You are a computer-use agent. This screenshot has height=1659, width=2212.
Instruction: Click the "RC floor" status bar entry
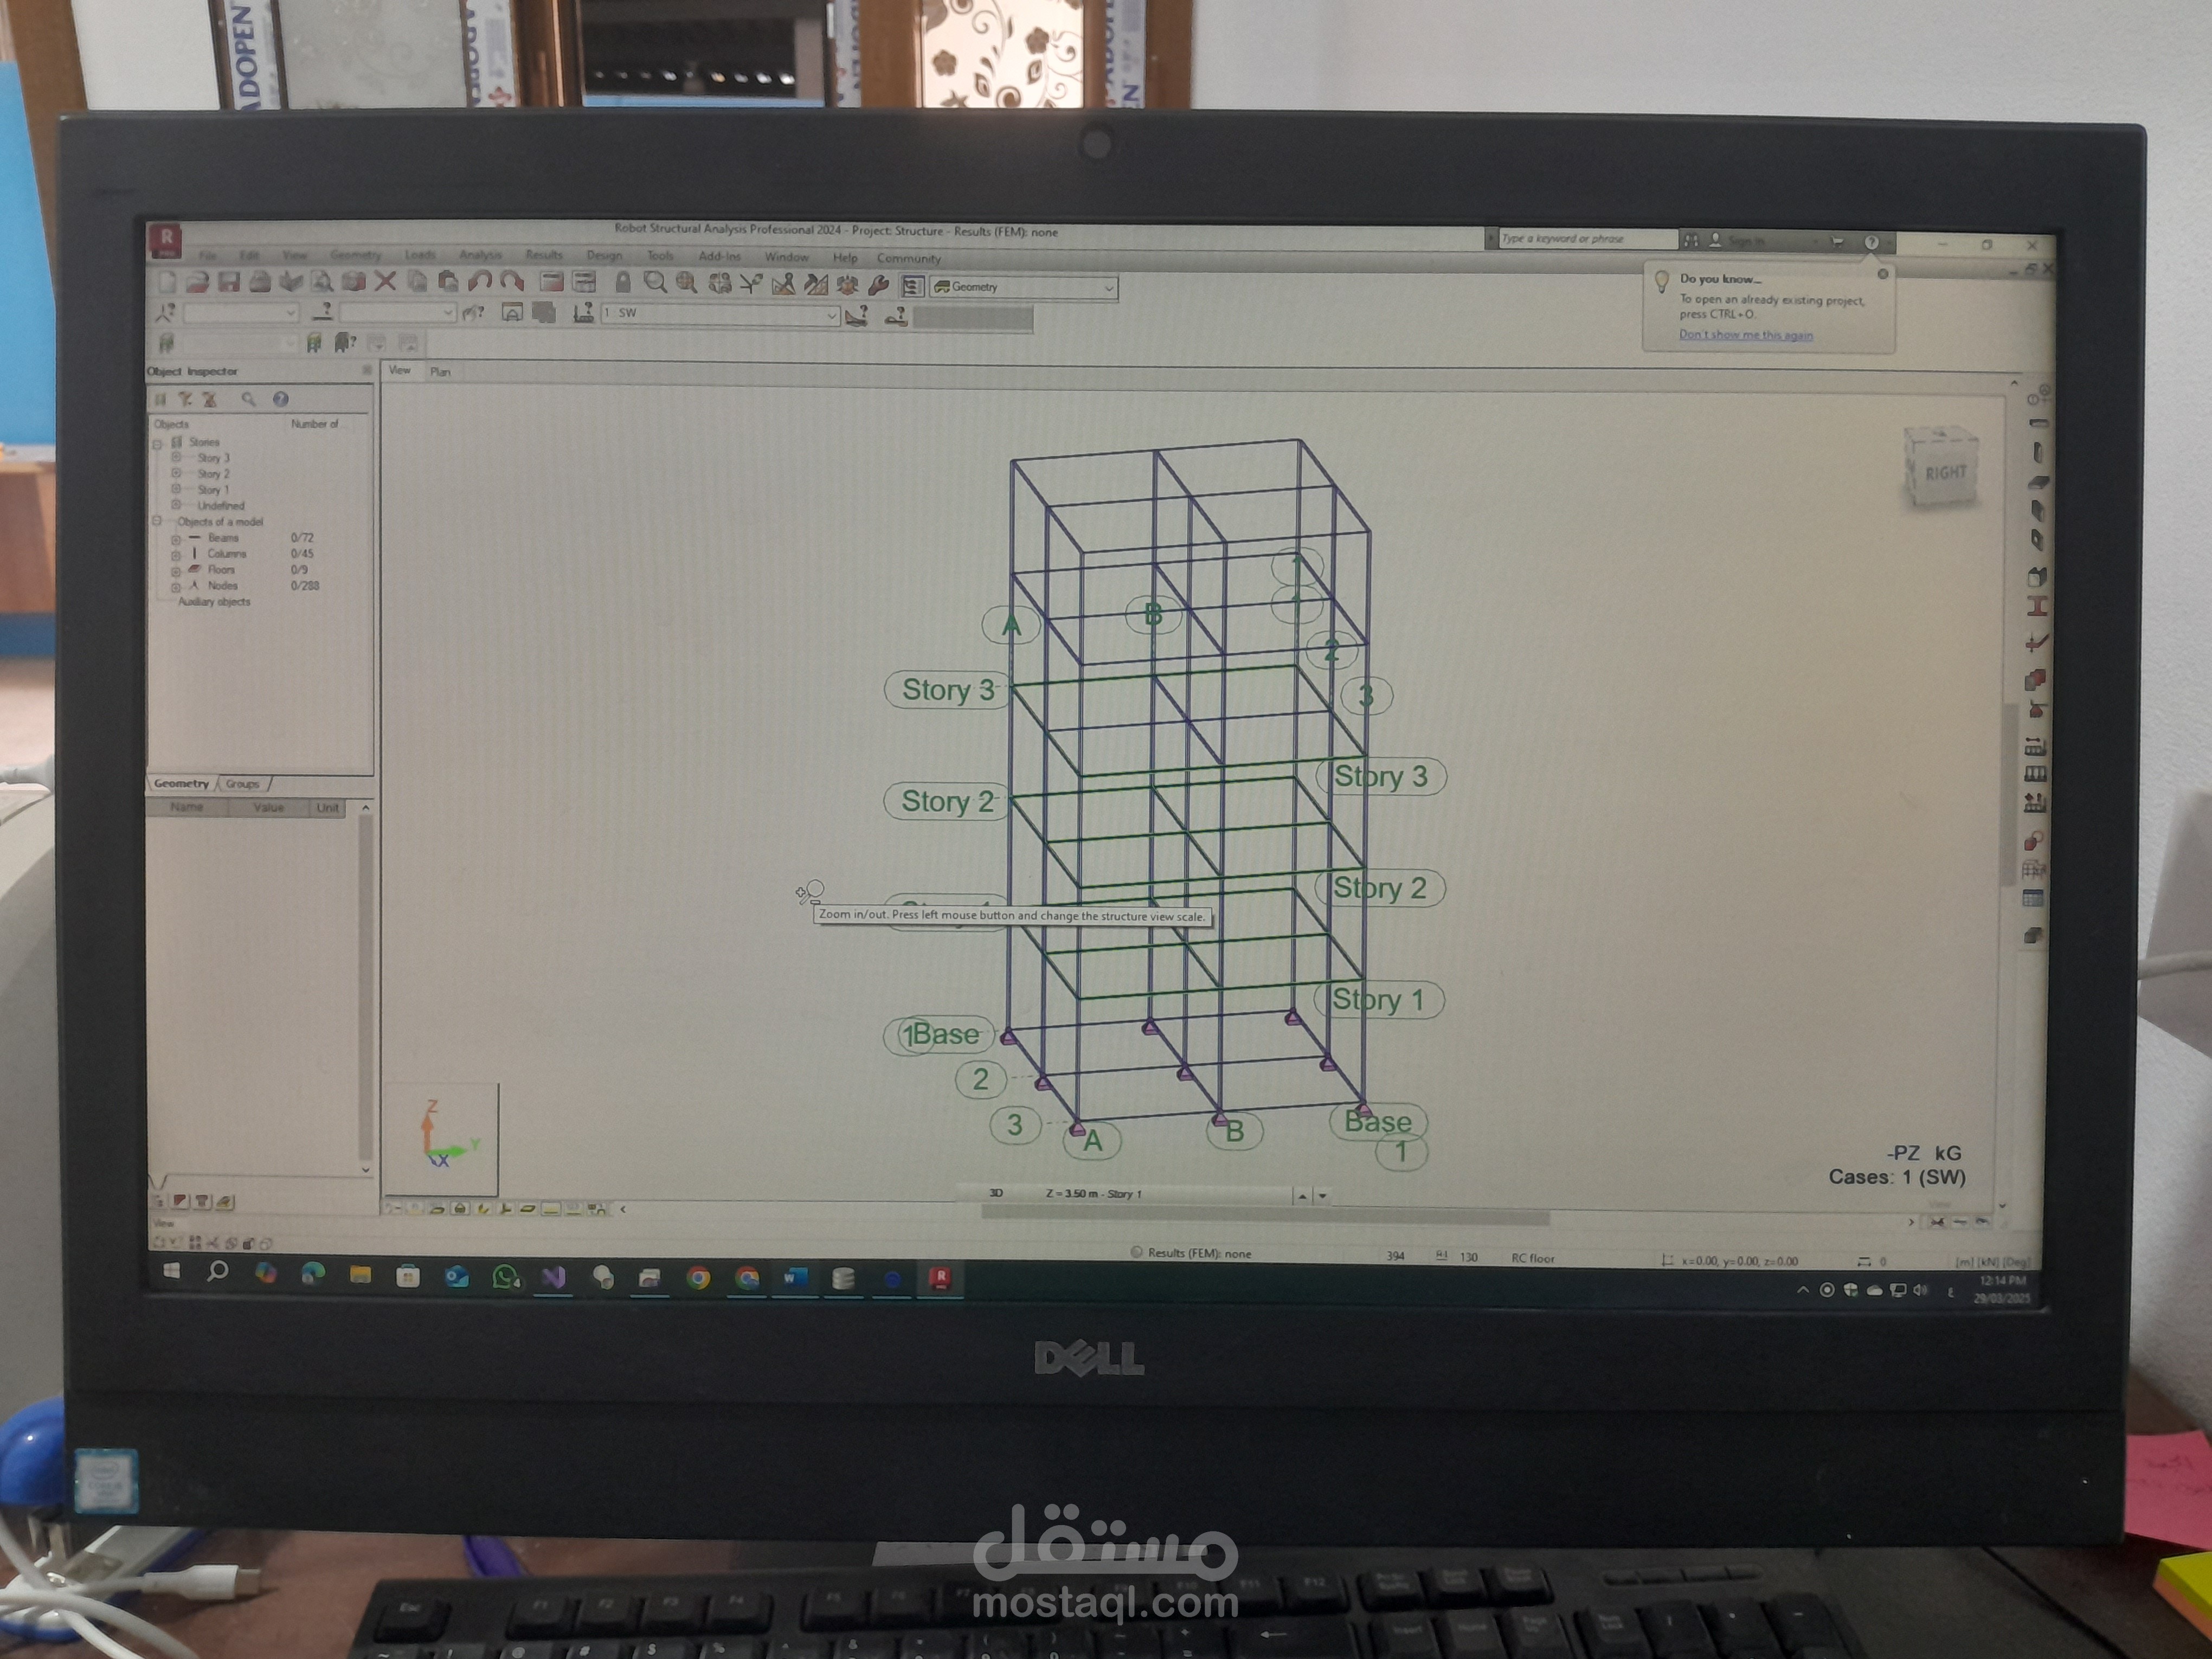1533,1259
